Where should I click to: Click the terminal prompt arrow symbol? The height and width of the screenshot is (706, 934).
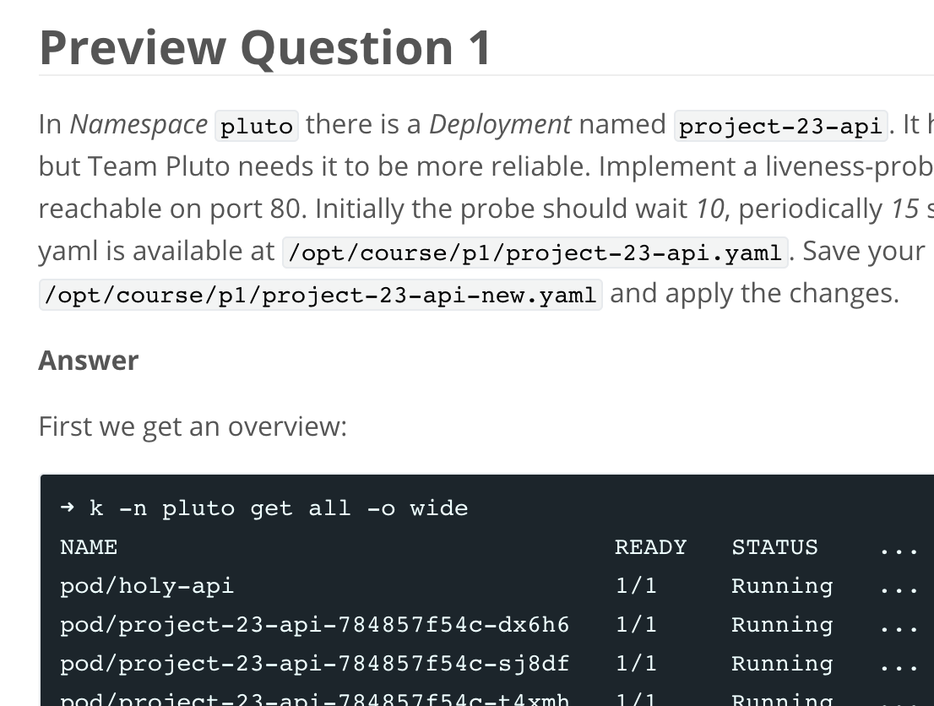[x=68, y=508]
